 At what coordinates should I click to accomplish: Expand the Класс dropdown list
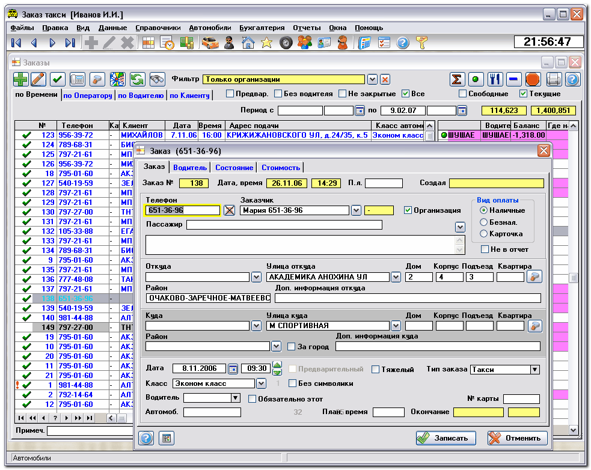pos(261,383)
